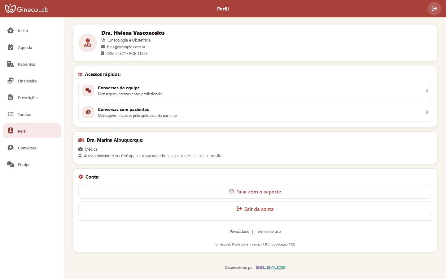Click the Conversas chat bubble icon
Screen dimensions: 446x279
(11, 148)
